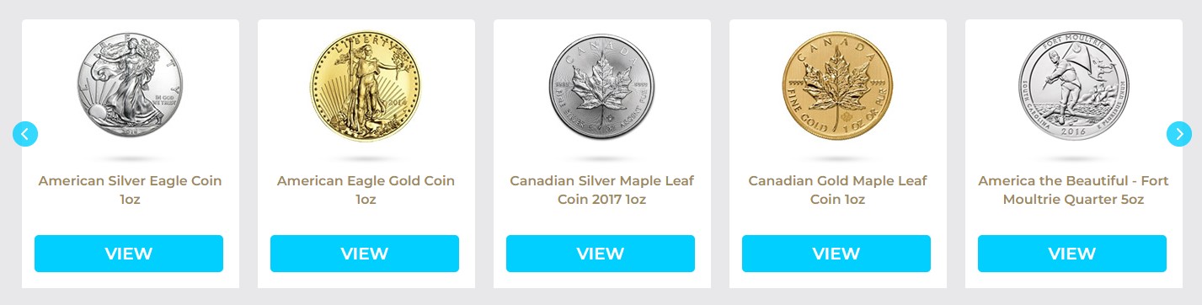Open America the Beautiful Fort Moultrie title link

pyautogui.click(x=1073, y=190)
